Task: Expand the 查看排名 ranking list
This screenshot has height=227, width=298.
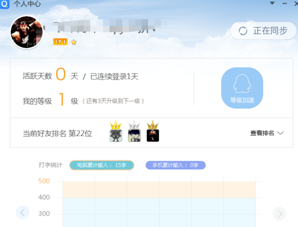Action: pyautogui.click(x=267, y=133)
